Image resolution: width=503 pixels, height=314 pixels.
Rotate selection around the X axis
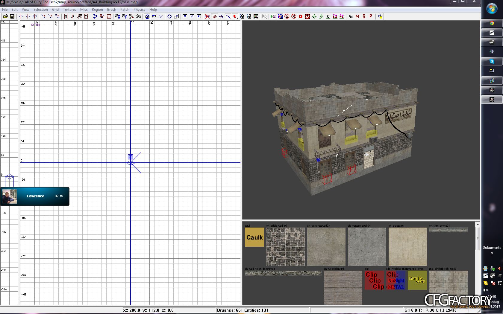point(43,16)
